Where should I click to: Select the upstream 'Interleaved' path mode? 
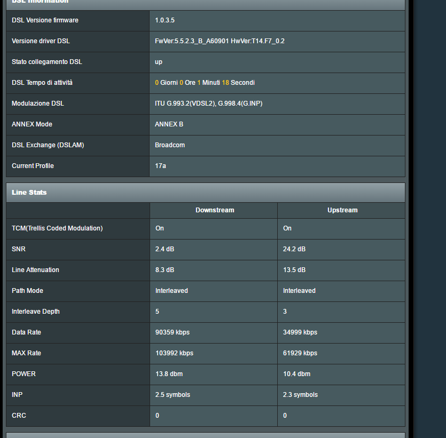299,291
